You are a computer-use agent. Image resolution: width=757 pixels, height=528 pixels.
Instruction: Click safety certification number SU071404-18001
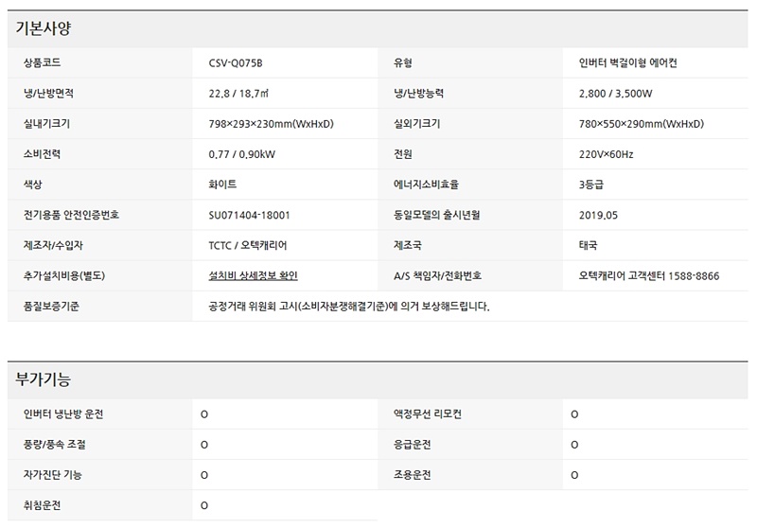click(249, 215)
